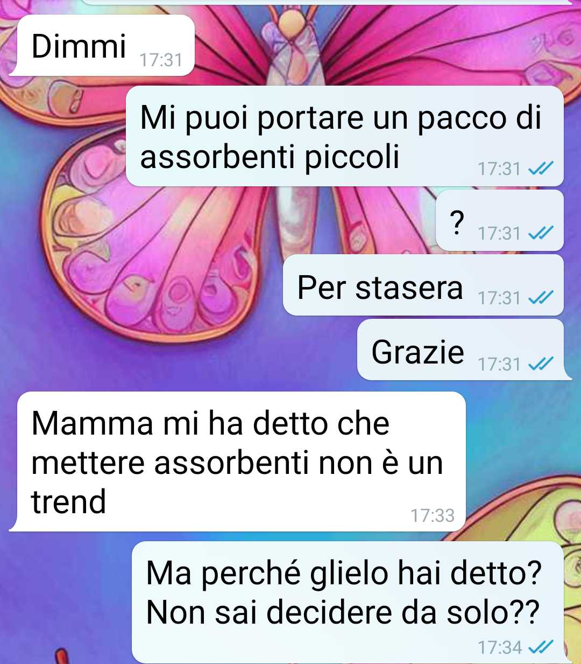Image resolution: width=581 pixels, height=664 pixels.
Task: Tap the 17:33 timestamp on the received message
Action: 433,515
